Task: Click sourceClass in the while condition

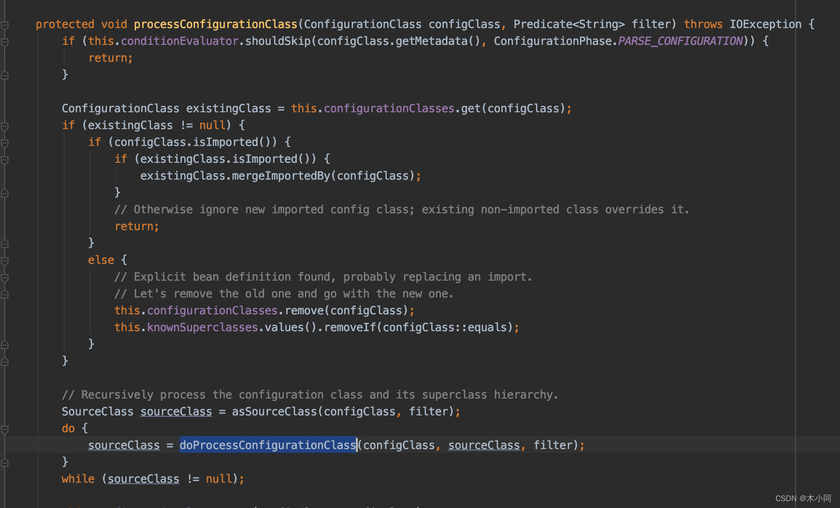Action: coord(143,479)
